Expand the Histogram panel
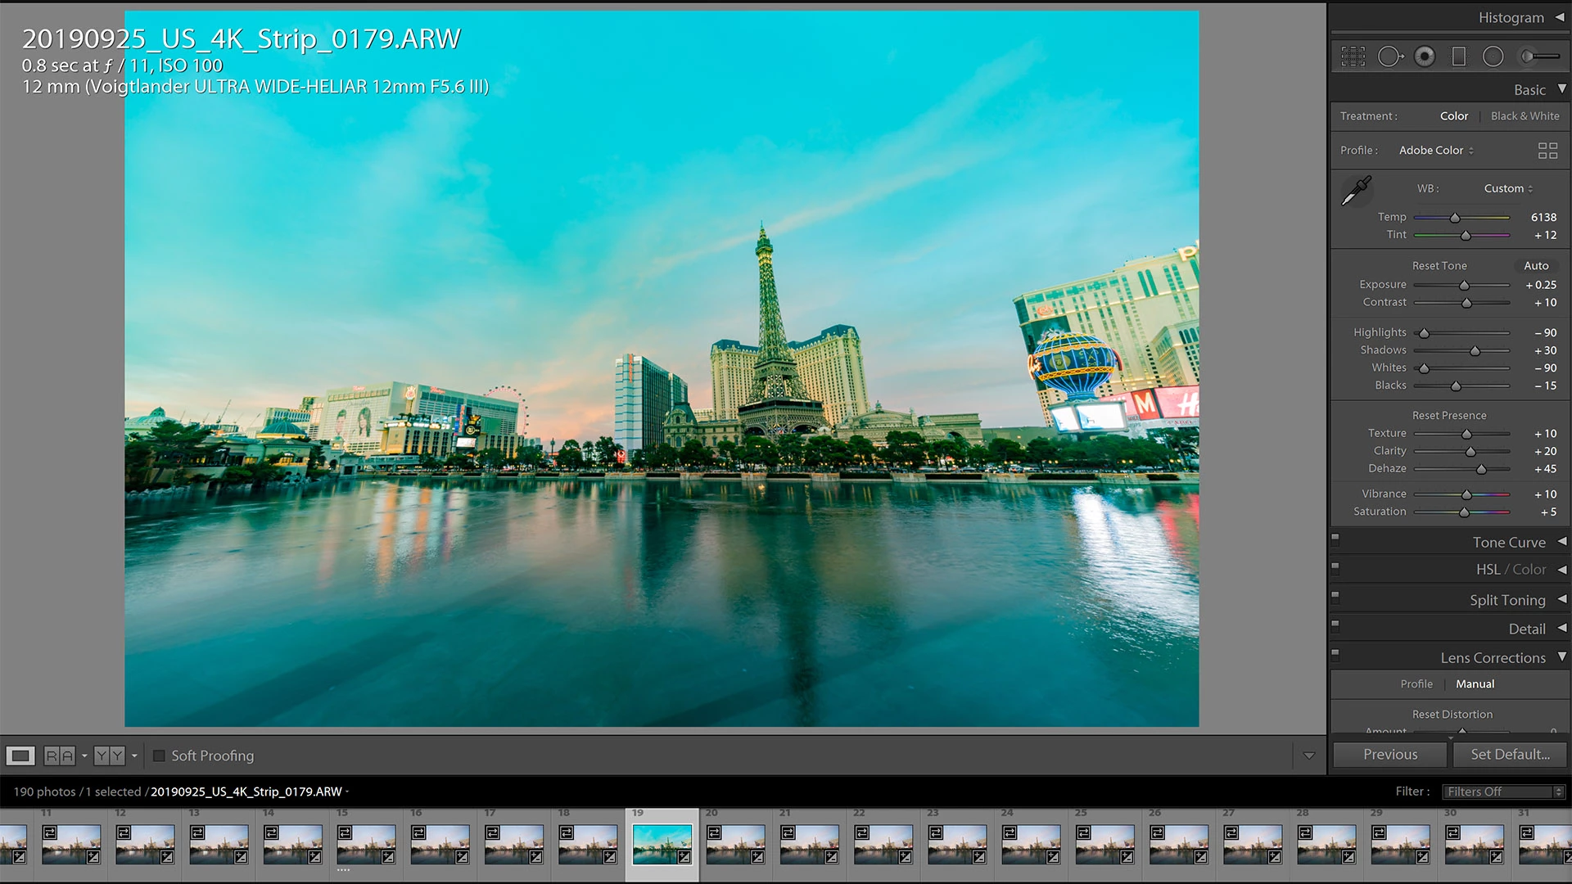 [x=1560, y=17]
